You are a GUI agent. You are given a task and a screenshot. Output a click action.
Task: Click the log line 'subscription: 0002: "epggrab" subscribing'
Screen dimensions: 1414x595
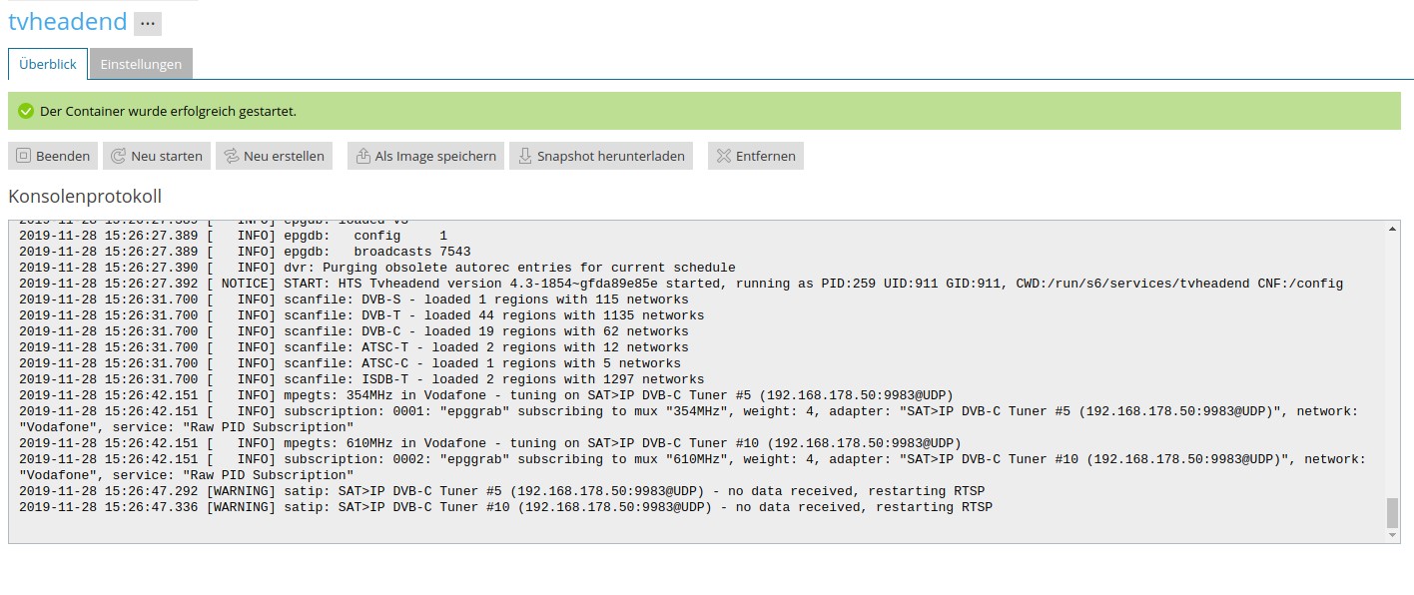click(693, 467)
